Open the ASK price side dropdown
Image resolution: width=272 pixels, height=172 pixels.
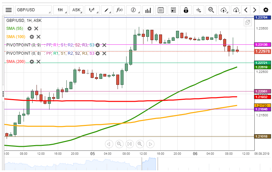pyautogui.click(x=77, y=10)
